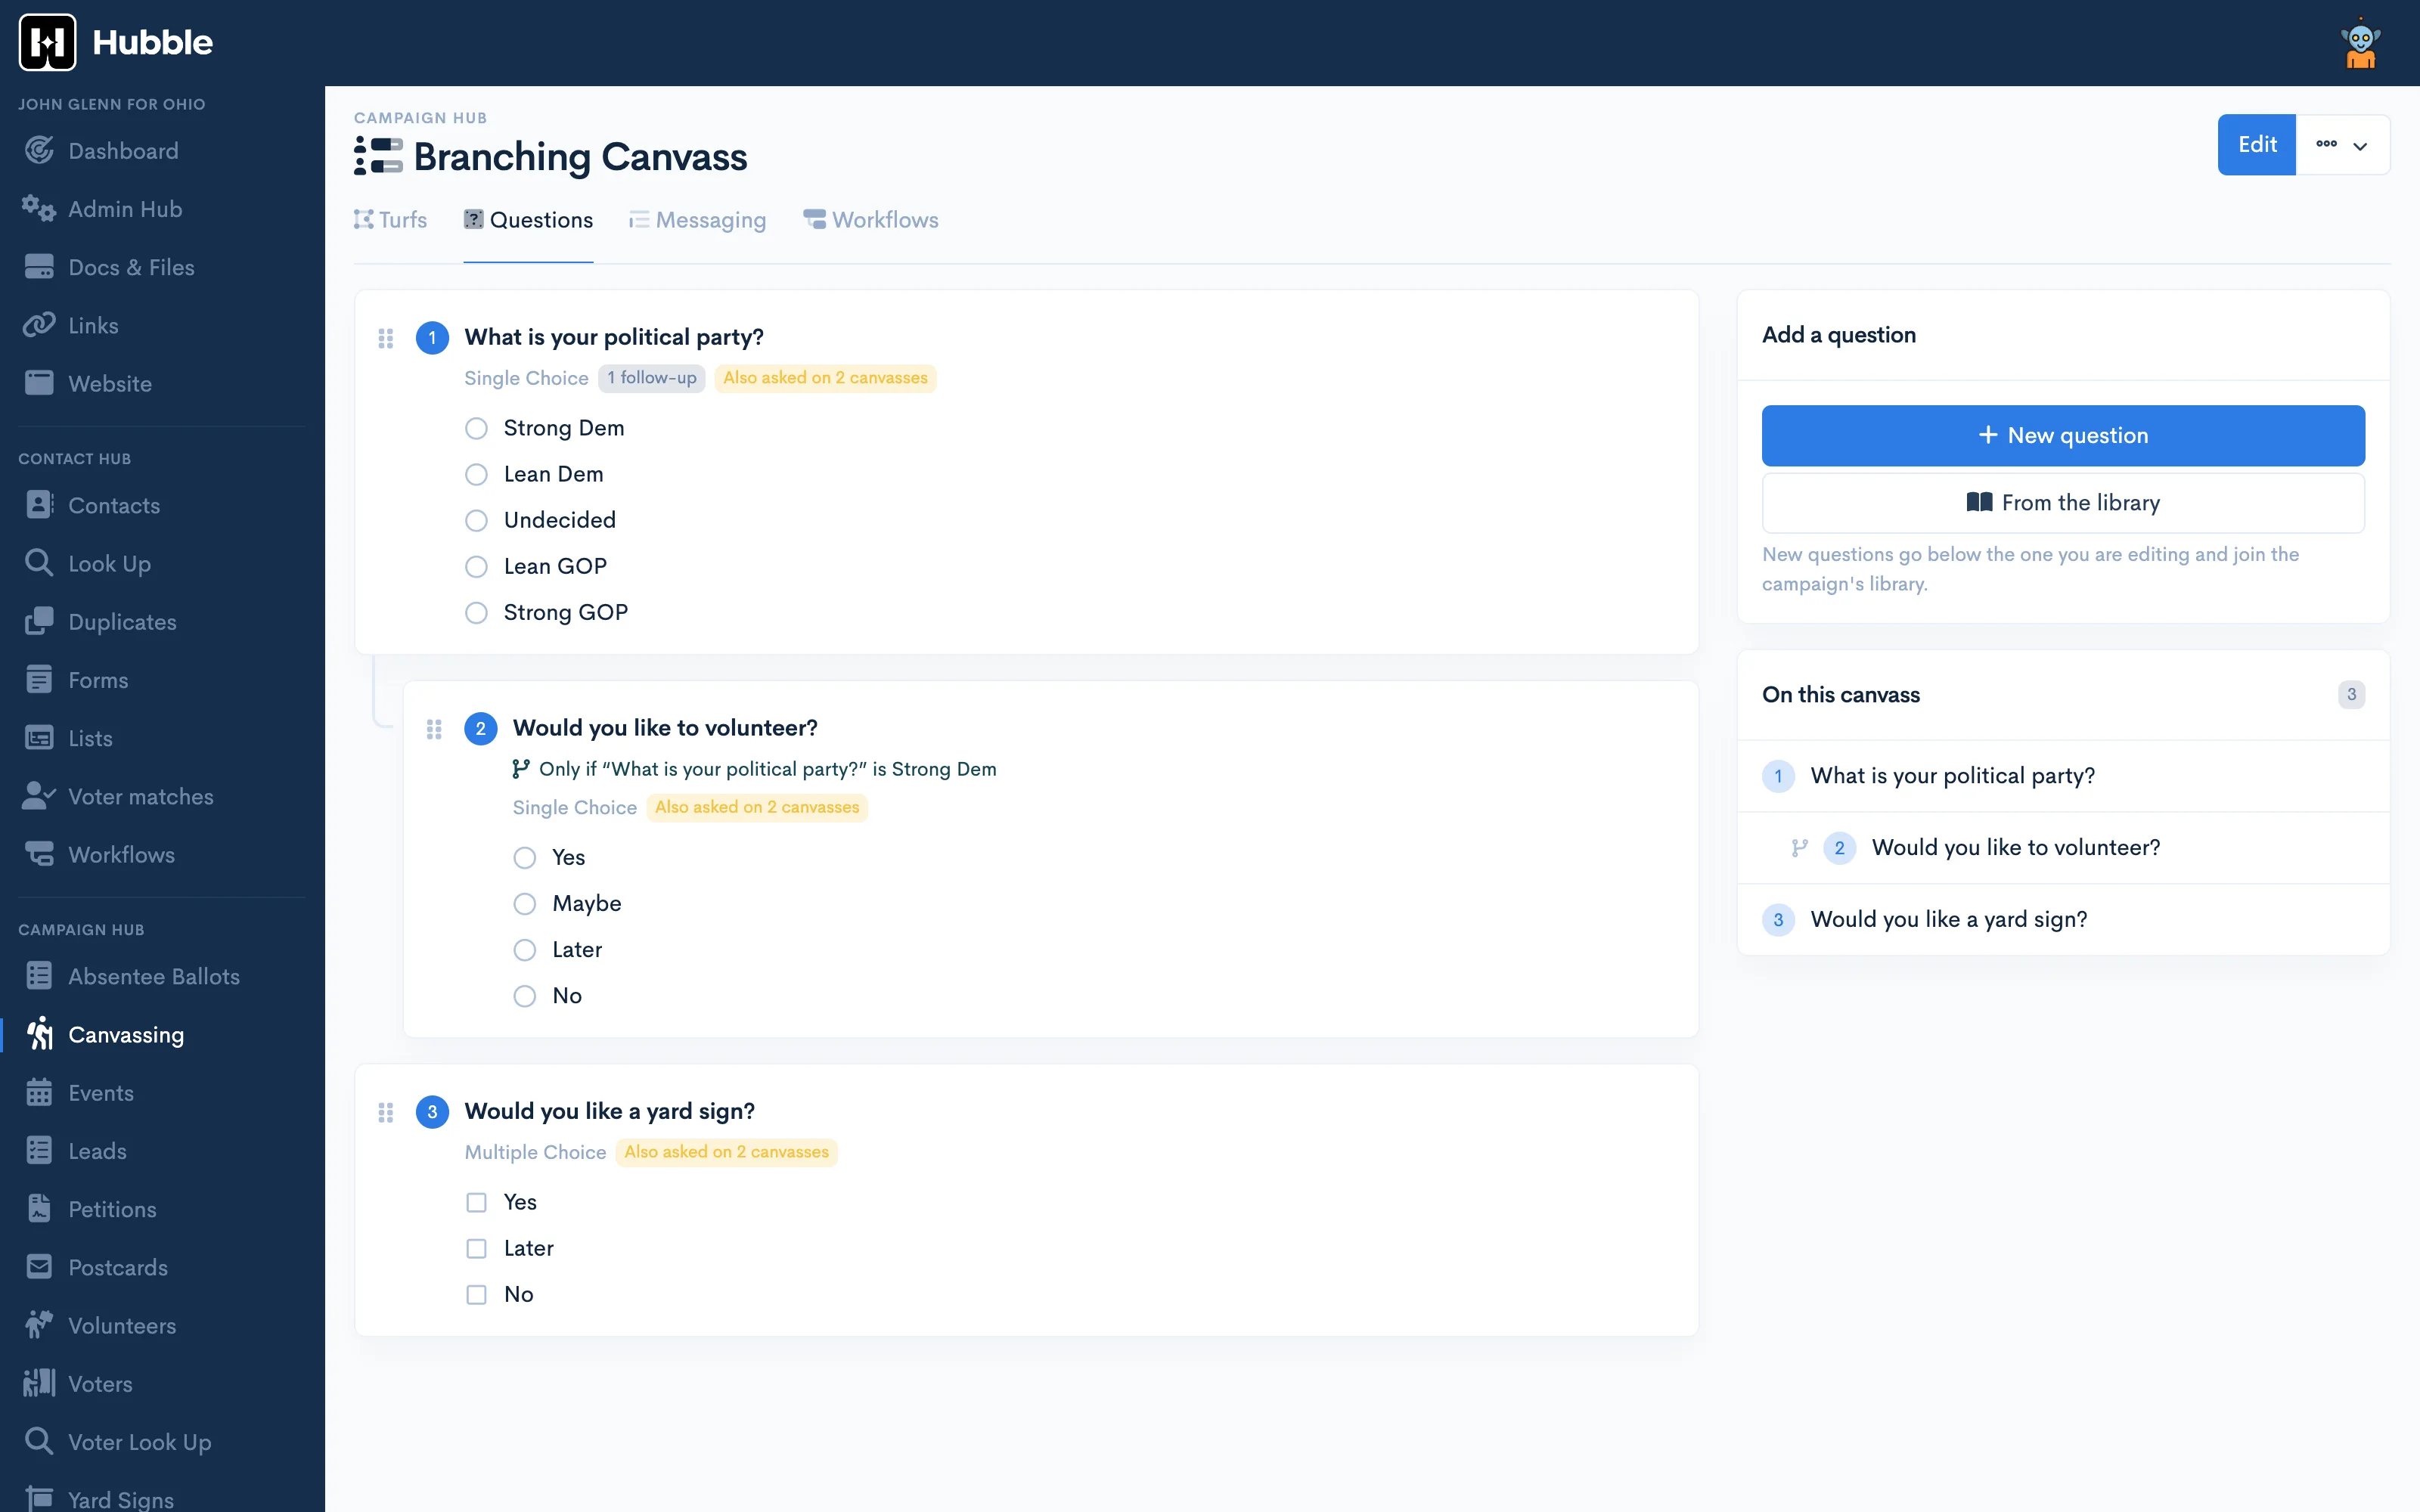
Task: Check Later for the yard sign question
Action: [476, 1248]
